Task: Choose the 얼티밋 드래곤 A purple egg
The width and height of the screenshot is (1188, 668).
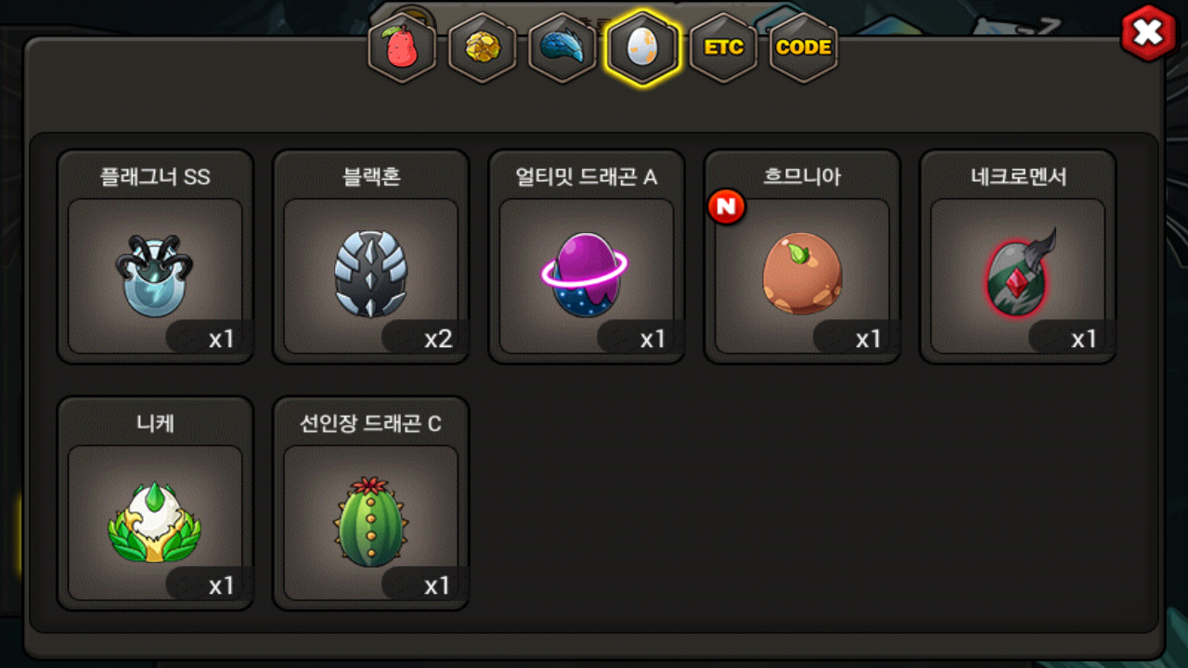Action: coord(586,275)
